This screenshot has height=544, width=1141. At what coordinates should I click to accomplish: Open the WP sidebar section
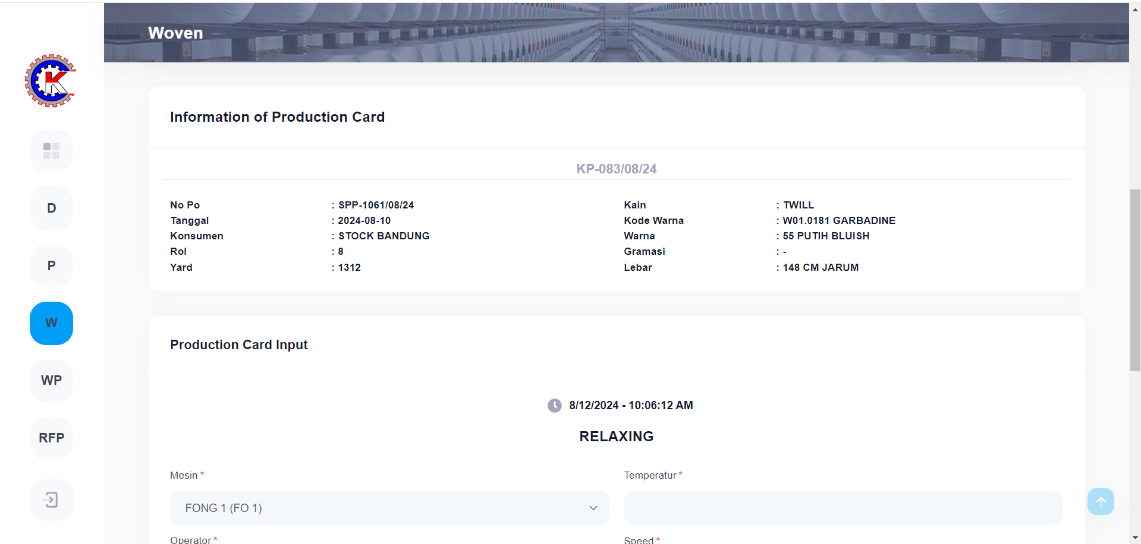(x=51, y=381)
